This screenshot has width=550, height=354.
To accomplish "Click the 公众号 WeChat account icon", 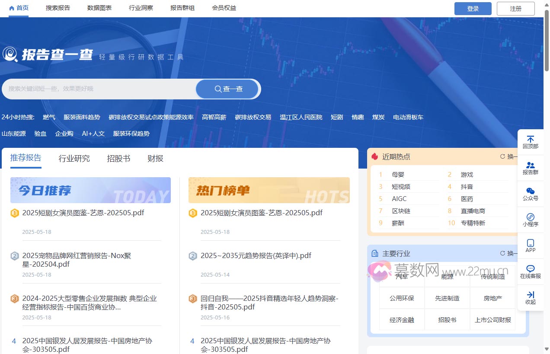I will [x=531, y=194].
